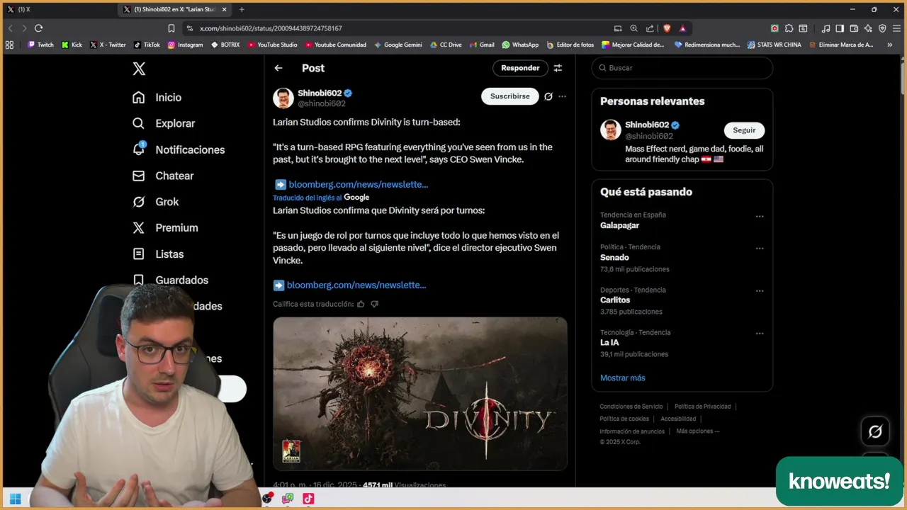Show more bookmarks with the chevron
The image size is (907, 510).
(x=889, y=45)
